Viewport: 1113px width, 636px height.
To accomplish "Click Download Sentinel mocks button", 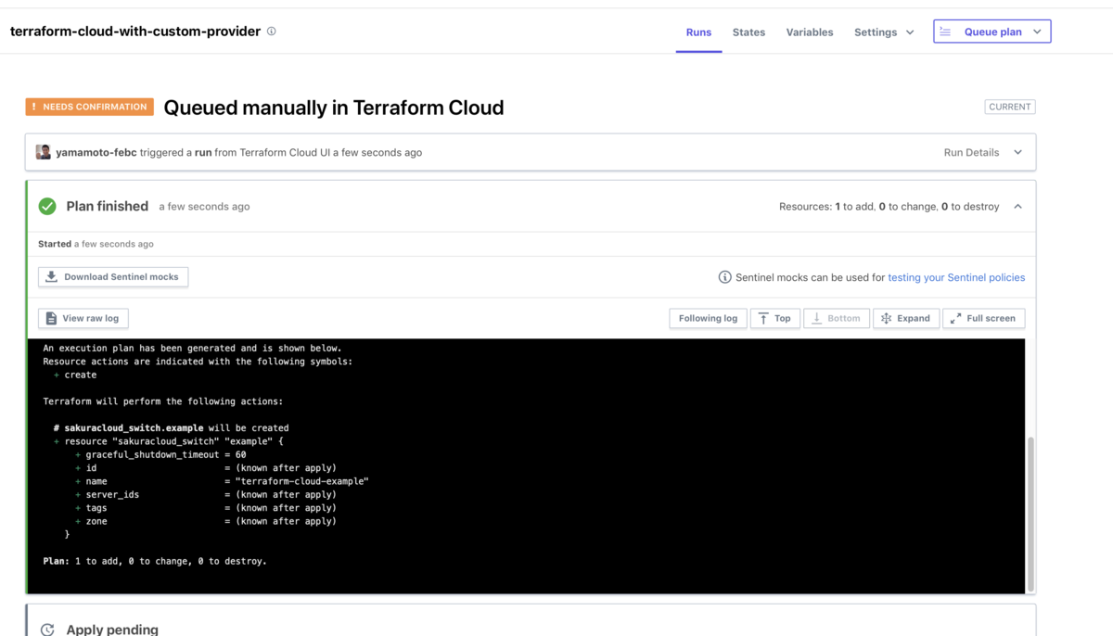I will pyautogui.click(x=113, y=277).
